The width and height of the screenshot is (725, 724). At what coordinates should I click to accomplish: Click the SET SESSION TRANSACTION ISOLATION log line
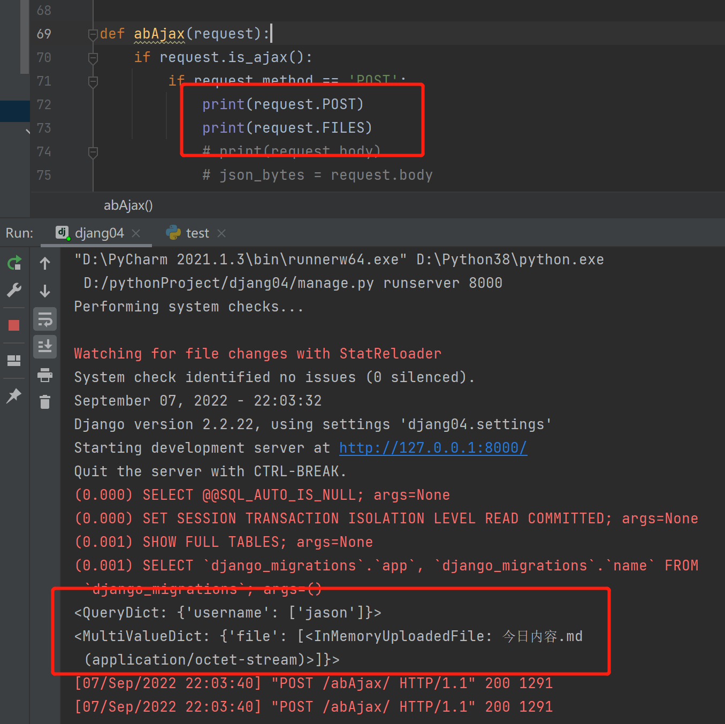386,519
